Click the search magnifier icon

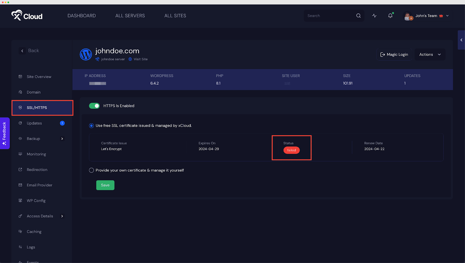[x=358, y=16]
